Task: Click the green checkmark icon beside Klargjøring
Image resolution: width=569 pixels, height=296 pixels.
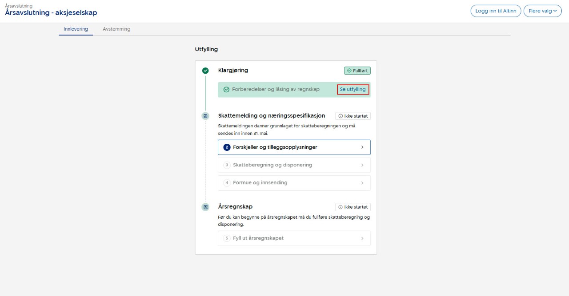Action: (x=205, y=71)
